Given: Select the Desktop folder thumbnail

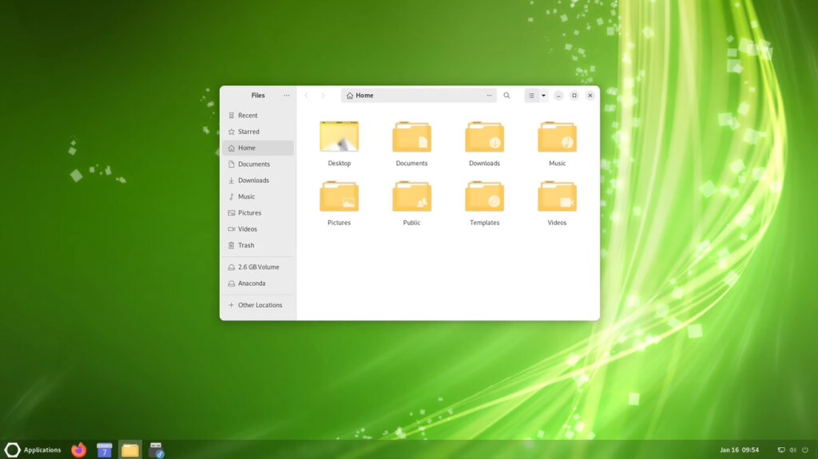Looking at the screenshot, I should [x=339, y=137].
